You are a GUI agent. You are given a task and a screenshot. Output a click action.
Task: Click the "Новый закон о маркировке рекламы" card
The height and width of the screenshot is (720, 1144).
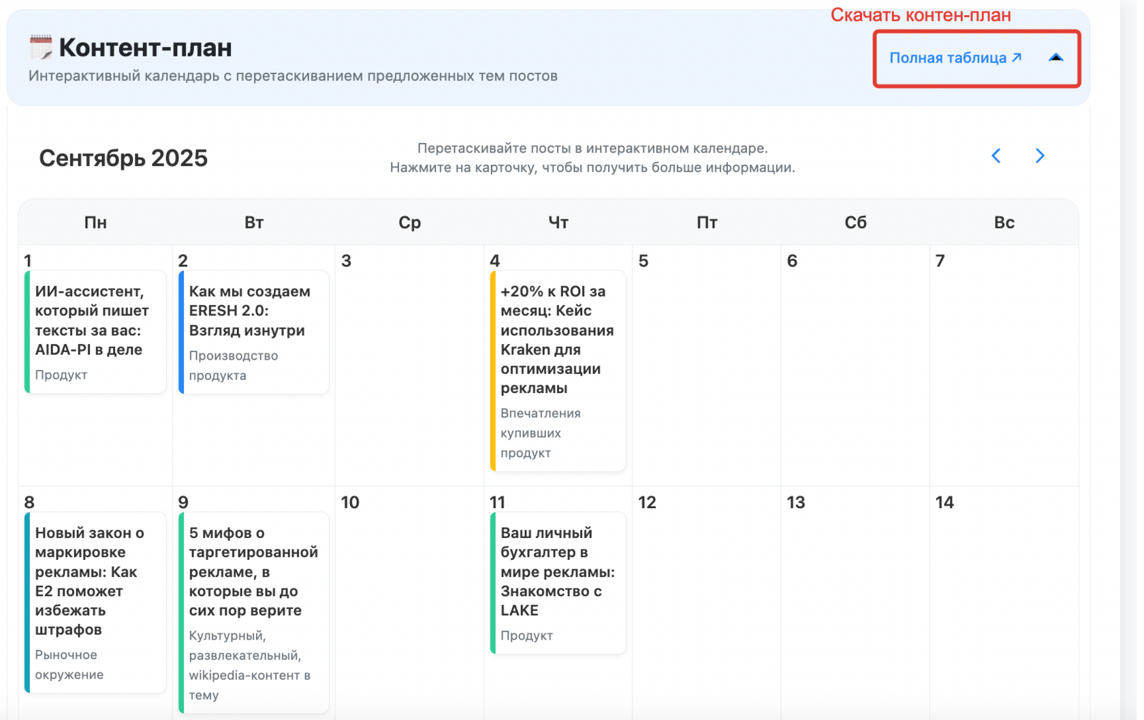(95, 602)
